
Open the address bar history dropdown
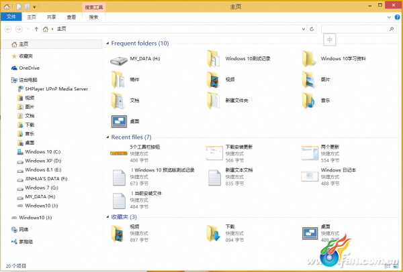(304, 29)
